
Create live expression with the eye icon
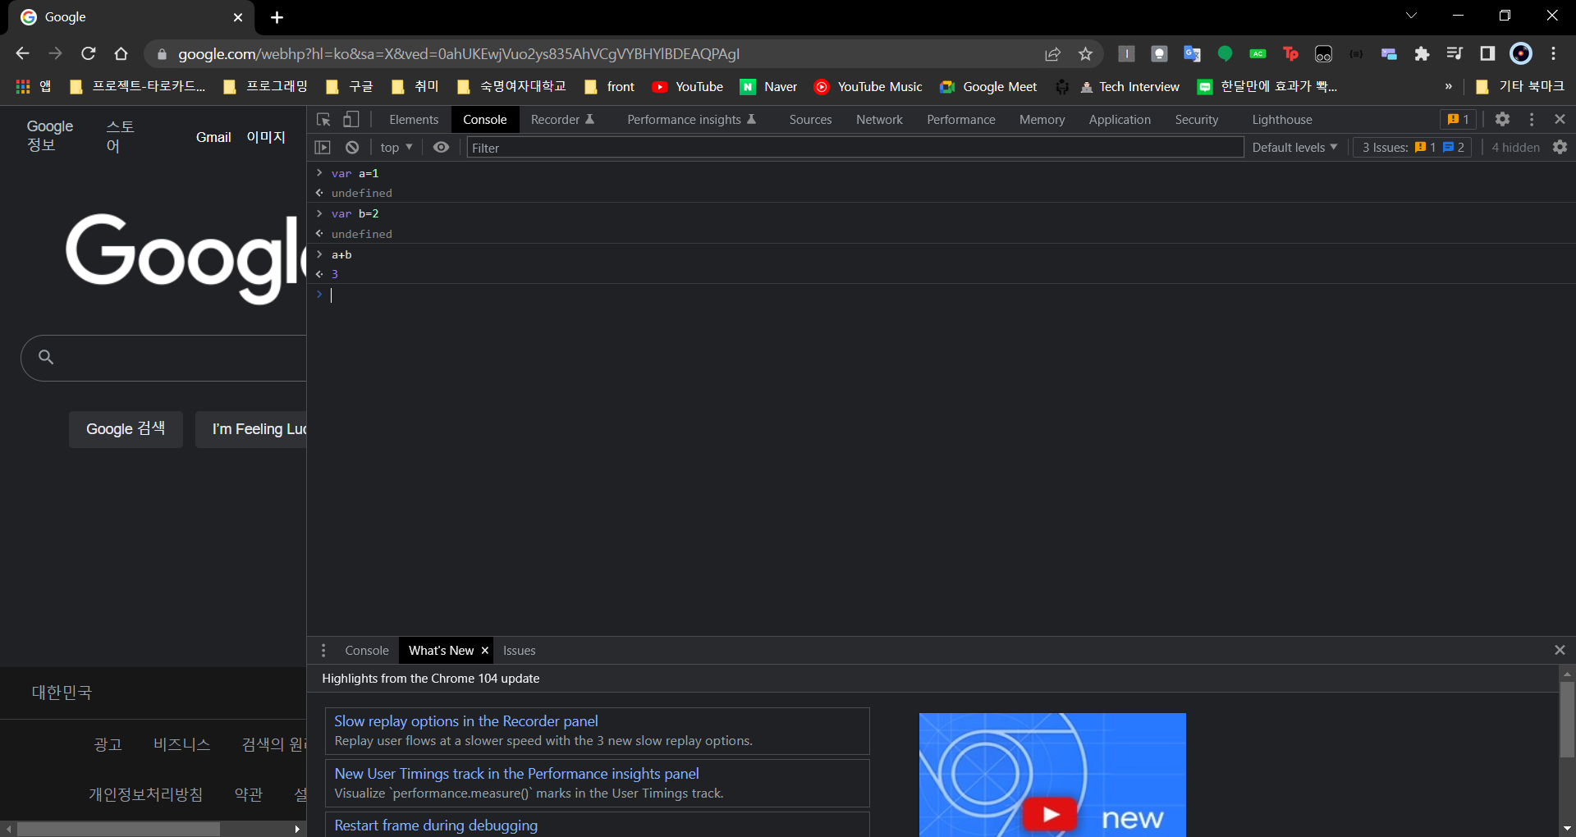pyautogui.click(x=441, y=148)
